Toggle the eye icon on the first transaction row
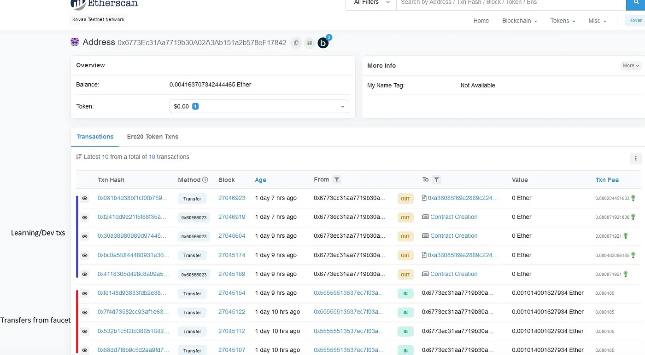 84,198
